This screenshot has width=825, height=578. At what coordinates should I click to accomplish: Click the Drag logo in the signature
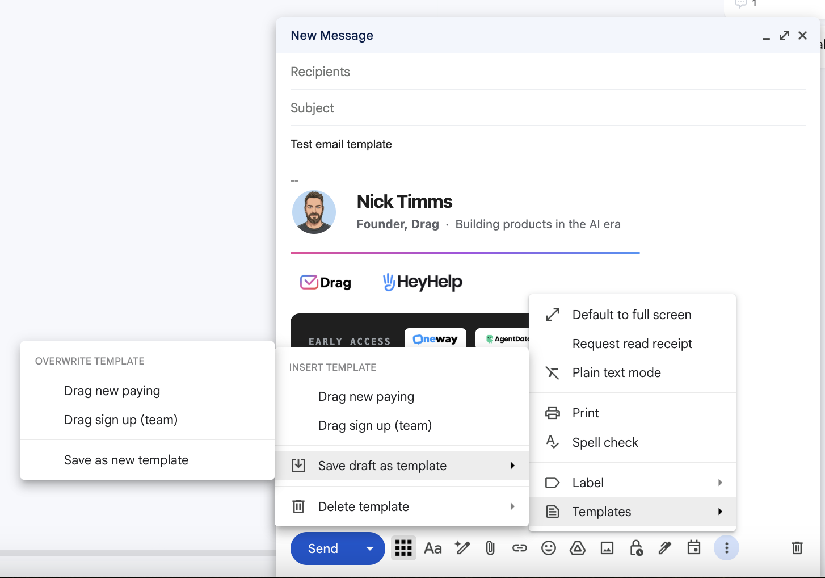click(x=326, y=282)
